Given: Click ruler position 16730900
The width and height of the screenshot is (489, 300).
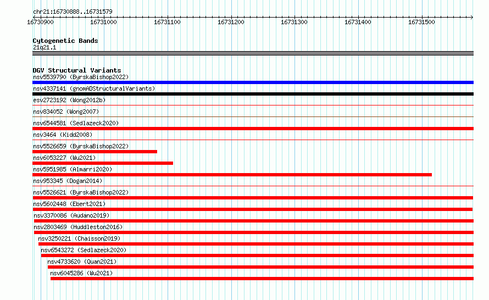Looking at the screenshot, I should coord(40,22).
